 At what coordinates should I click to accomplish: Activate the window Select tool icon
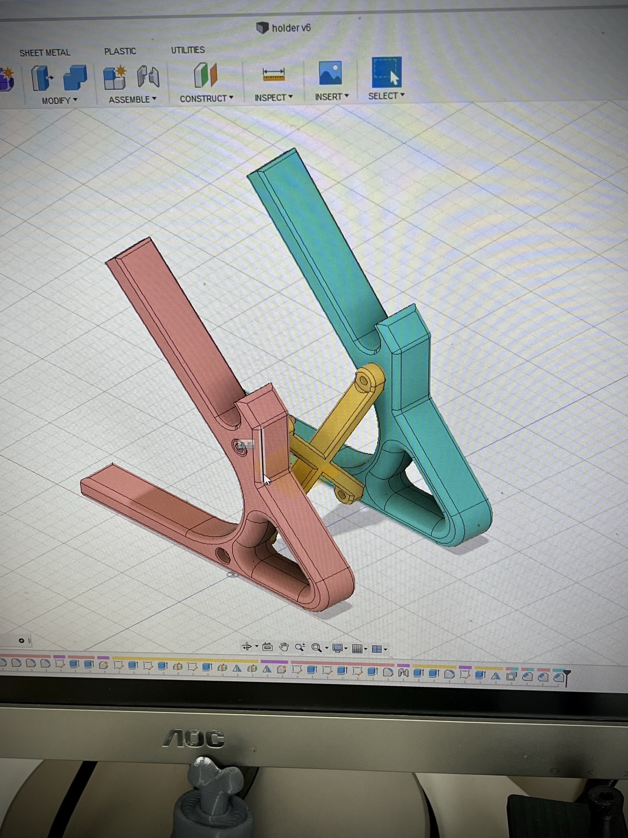(x=386, y=72)
